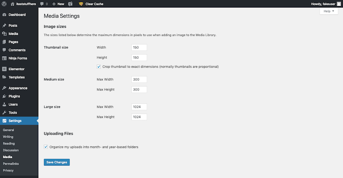Click the Thumbnail Width input field

click(139, 47)
